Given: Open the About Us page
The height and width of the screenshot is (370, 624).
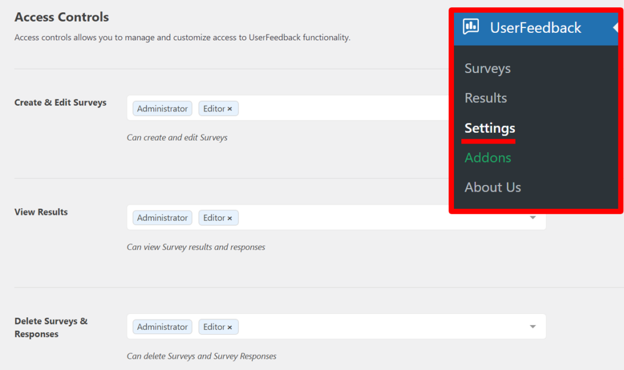Looking at the screenshot, I should pyautogui.click(x=492, y=187).
